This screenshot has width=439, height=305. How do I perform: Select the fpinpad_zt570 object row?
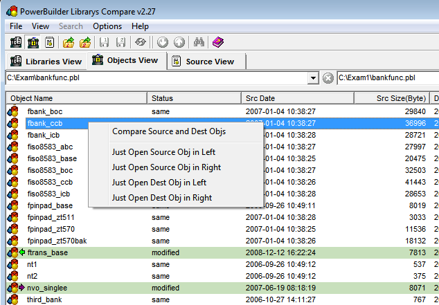pos(222,229)
